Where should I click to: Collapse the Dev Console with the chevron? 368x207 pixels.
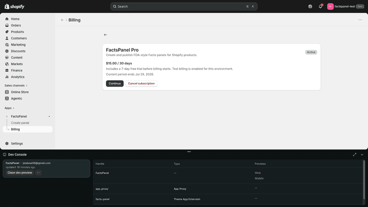(362, 155)
